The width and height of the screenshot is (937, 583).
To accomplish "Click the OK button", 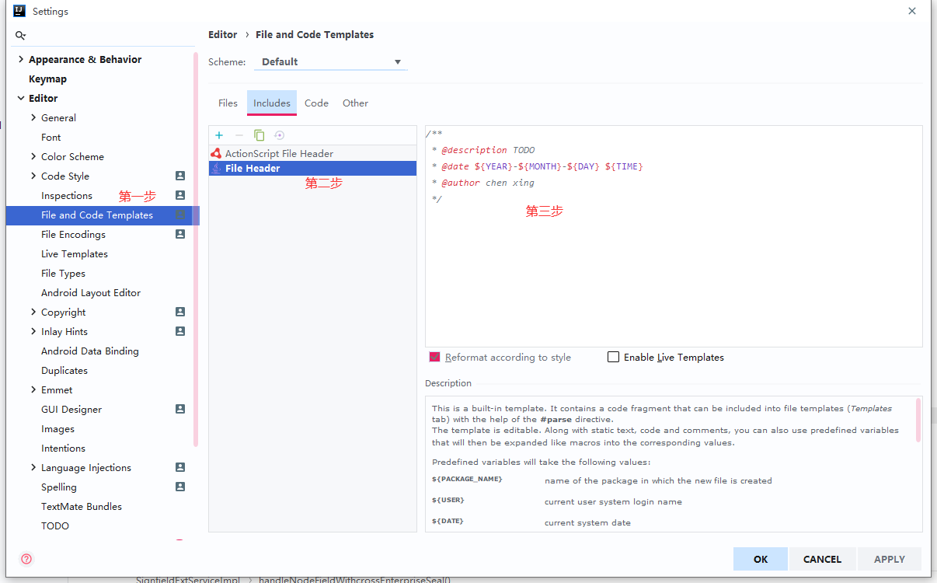I will pyautogui.click(x=761, y=559).
